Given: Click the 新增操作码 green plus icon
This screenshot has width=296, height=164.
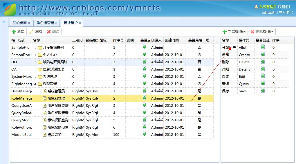Looking at the screenshot, I should click(x=224, y=32).
